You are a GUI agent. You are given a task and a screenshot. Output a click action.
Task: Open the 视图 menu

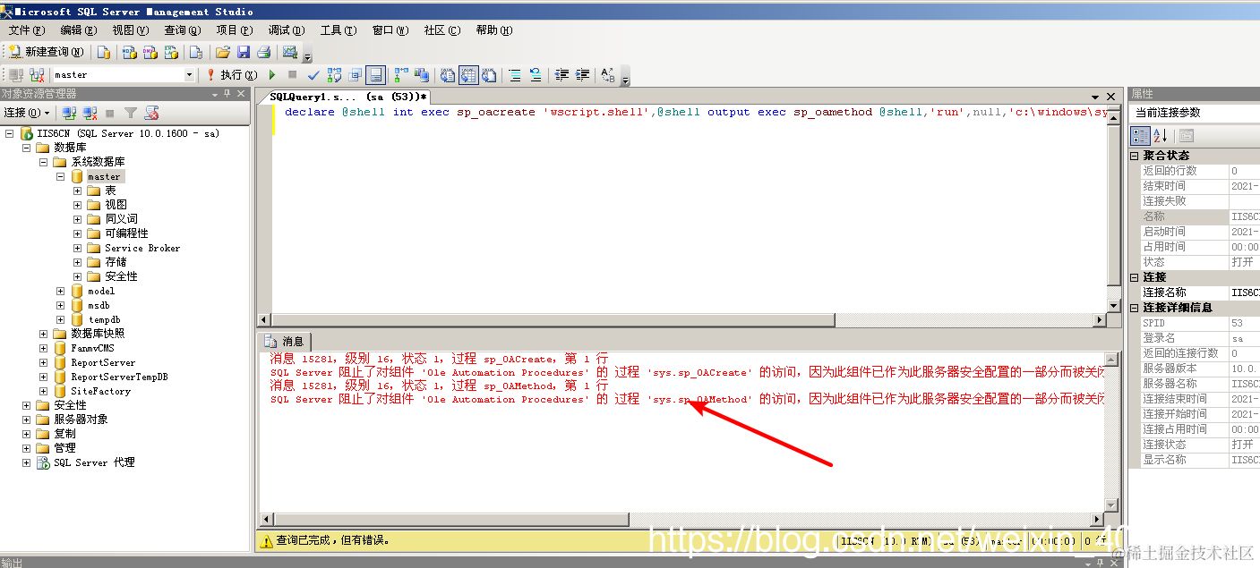131,30
